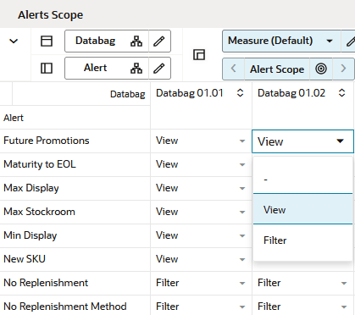Open No Replenishment dropdown under Databag 01.01
Viewport: 355px width, 315px height.
pyautogui.click(x=242, y=284)
